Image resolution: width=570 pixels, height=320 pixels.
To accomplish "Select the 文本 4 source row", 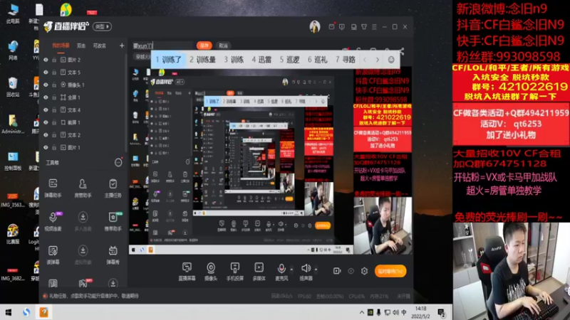I will click(83, 110).
